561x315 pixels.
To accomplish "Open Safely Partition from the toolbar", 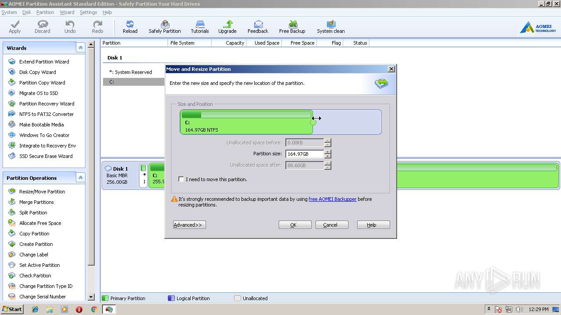I will 165,27.
